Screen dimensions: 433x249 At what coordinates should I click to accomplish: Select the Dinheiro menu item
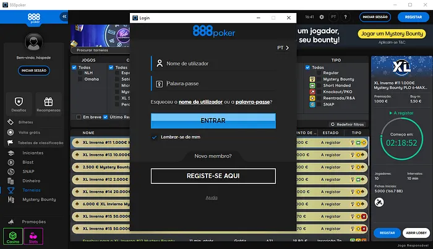(x=31, y=181)
